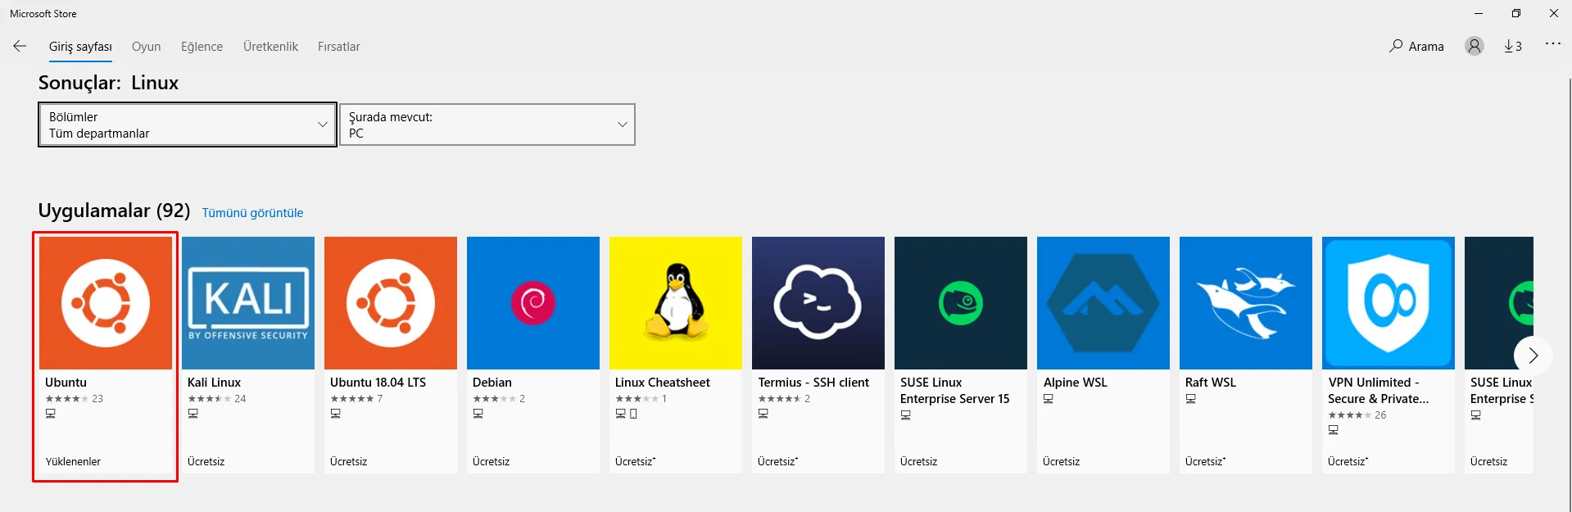Screen dimensions: 1572x512
Task: Open the Ubuntu app tile image
Action: 106,303
